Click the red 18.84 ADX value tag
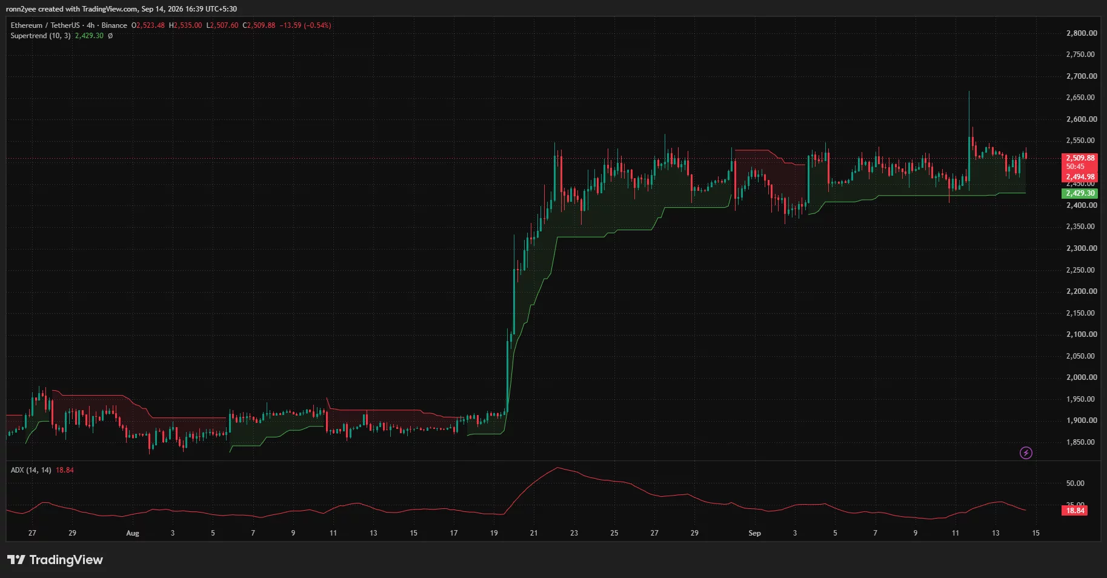The image size is (1107, 578). (x=1075, y=511)
